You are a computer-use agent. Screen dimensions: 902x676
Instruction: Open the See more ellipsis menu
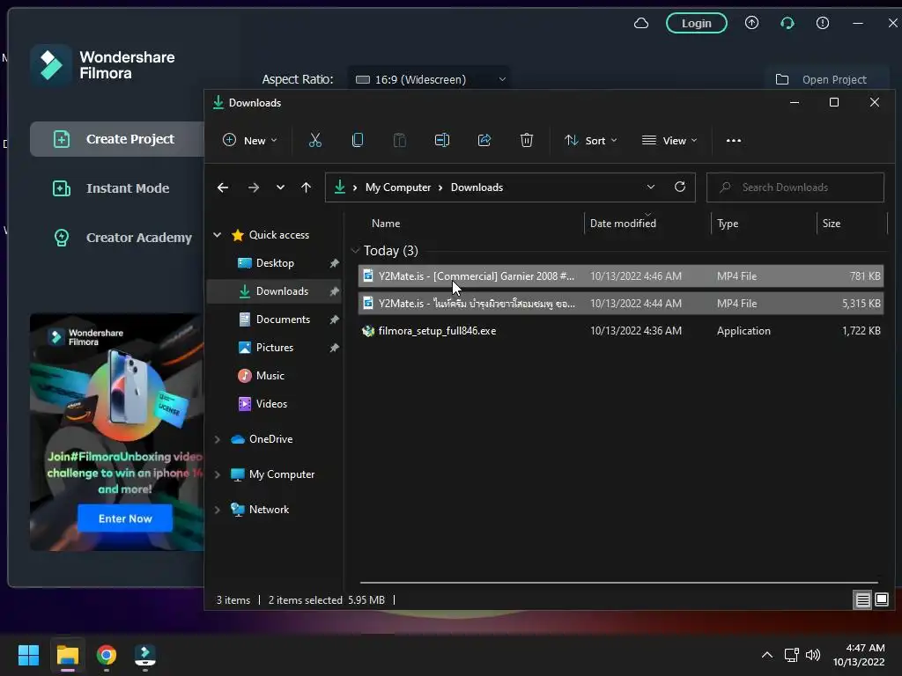pyautogui.click(x=734, y=141)
